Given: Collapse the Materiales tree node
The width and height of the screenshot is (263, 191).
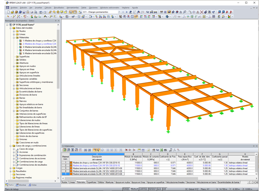Looking at the screenshot, I should point(14,38).
